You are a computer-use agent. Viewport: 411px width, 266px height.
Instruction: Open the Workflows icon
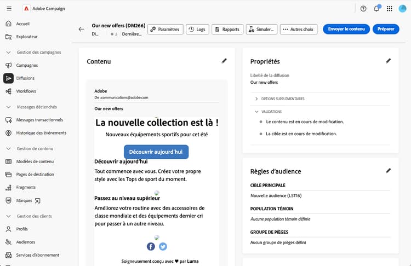pos(8,91)
